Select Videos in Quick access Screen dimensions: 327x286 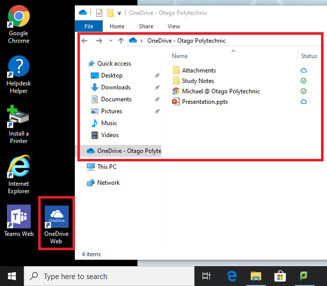(110, 135)
